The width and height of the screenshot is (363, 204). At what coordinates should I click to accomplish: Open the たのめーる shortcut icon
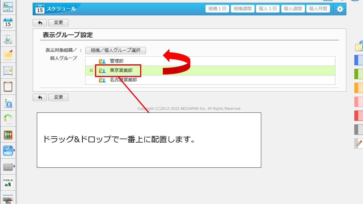[x=8, y=183]
